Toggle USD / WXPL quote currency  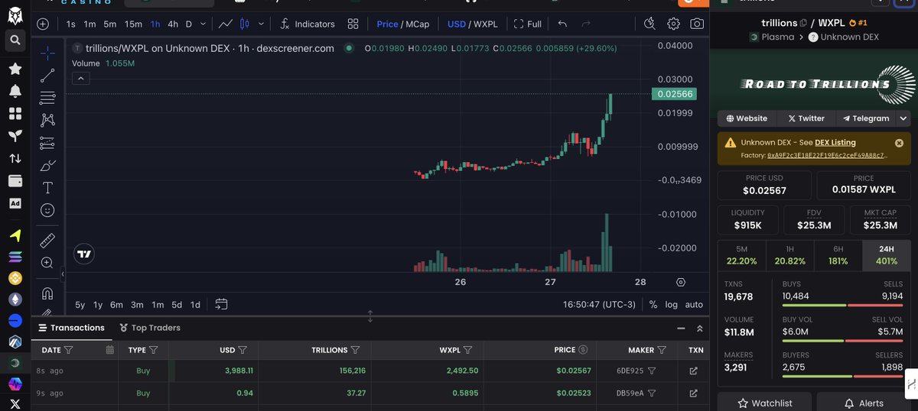tap(472, 24)
